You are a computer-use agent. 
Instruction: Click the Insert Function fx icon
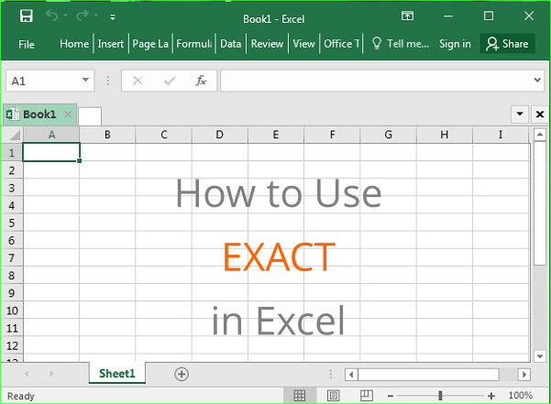tap(201, 81)
